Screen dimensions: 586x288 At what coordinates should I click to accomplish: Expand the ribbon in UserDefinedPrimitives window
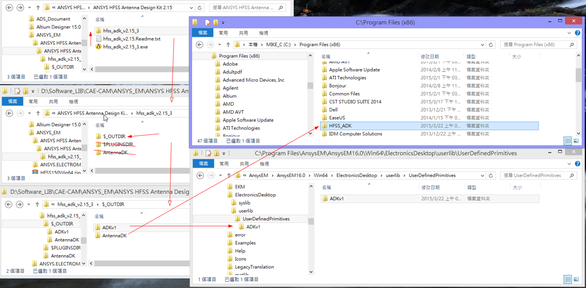570,164
